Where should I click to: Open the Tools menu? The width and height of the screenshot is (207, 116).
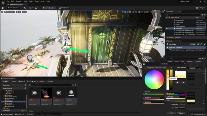tap(25, 1)
